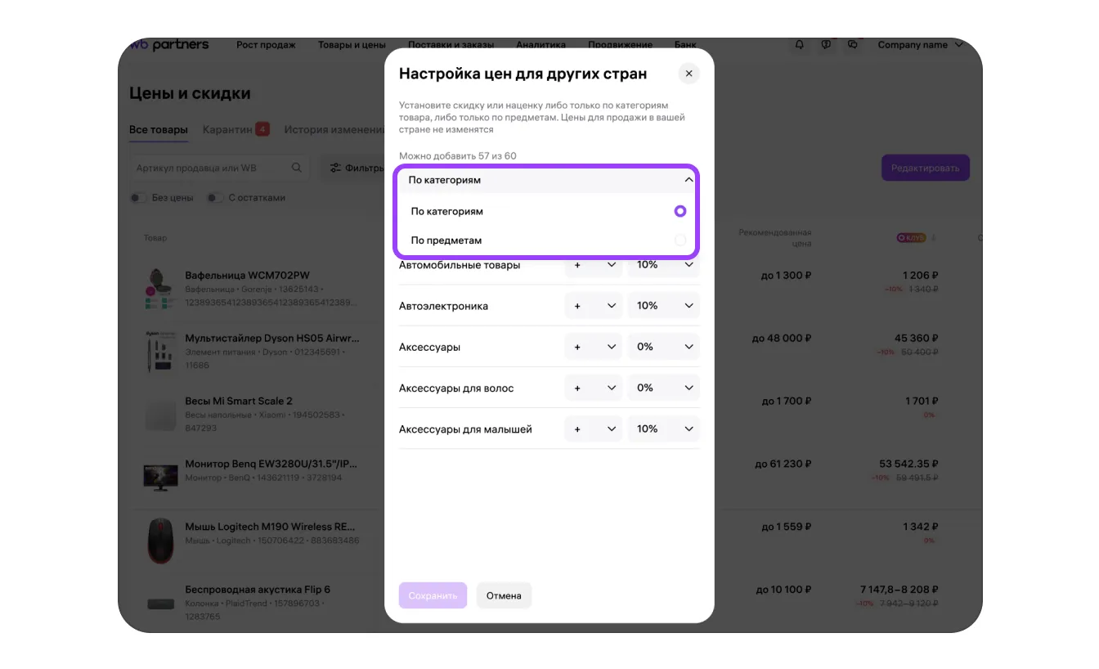Open the Рост продаж menu

pyautogui.click(x=266, y=45)
